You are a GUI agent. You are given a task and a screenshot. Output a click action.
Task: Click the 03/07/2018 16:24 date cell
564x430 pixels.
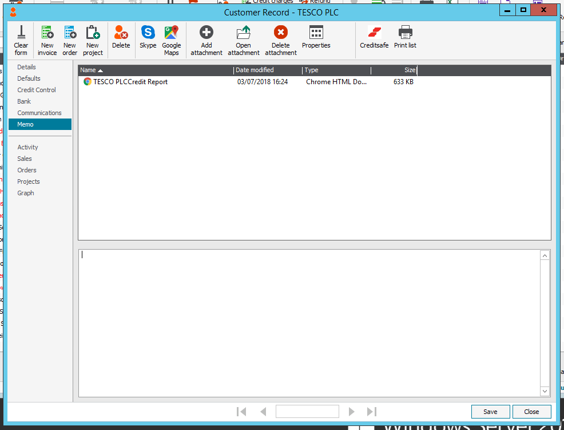click(x=263, y=82)
